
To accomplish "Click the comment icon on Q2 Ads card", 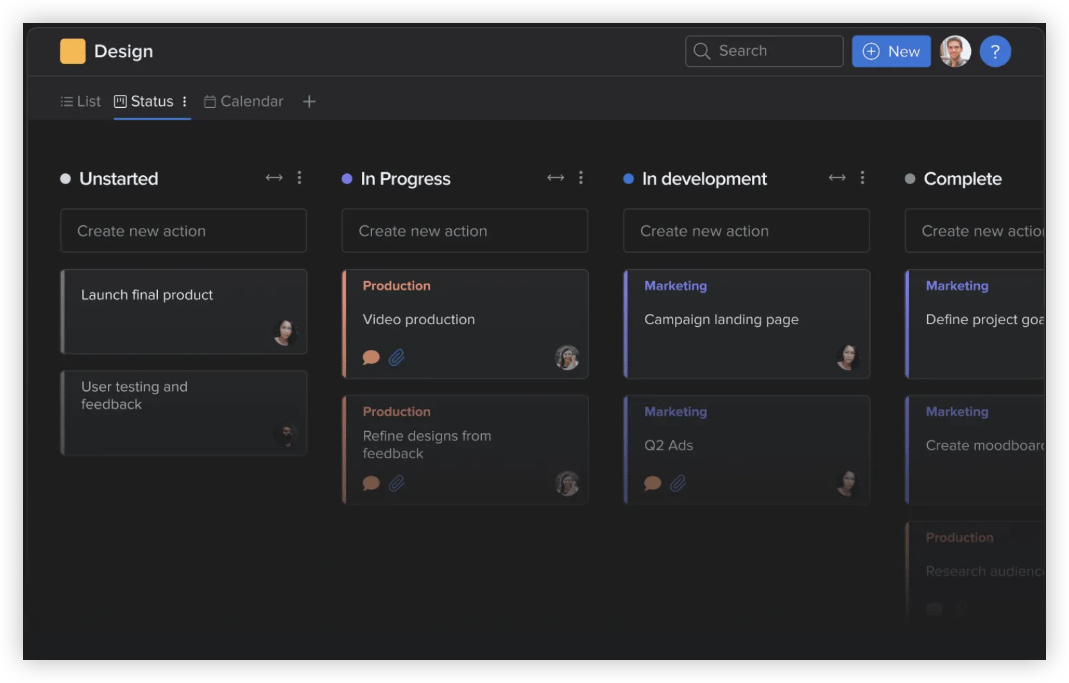I will click(653, 483).
